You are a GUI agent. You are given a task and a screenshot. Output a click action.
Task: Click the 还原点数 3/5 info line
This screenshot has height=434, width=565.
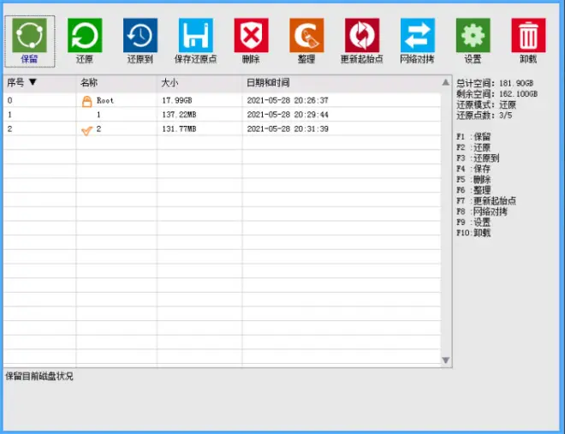click(484, 116)
